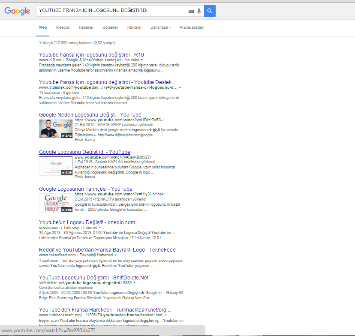Switch to the Videolar tab
Viewport: 355px width, 336px height.
pyautogui.click(x=63, y=27)
